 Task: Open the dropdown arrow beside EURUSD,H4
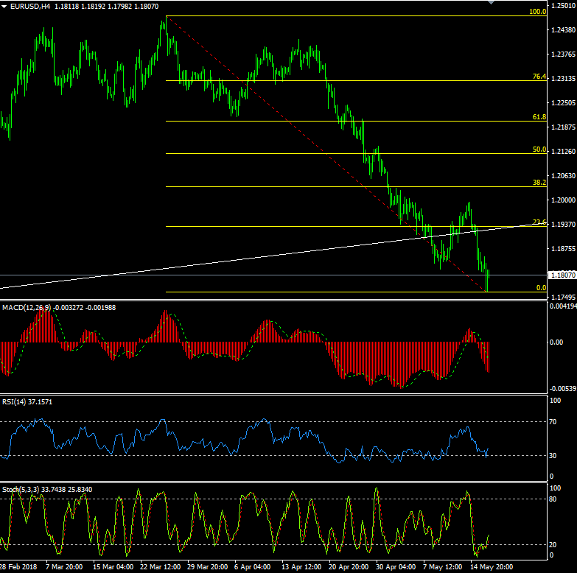[5, 6]
